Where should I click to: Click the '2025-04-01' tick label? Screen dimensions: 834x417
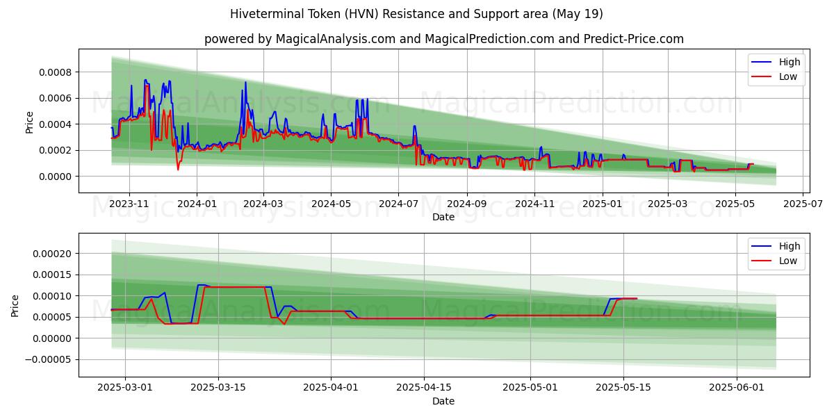[331, 388]
